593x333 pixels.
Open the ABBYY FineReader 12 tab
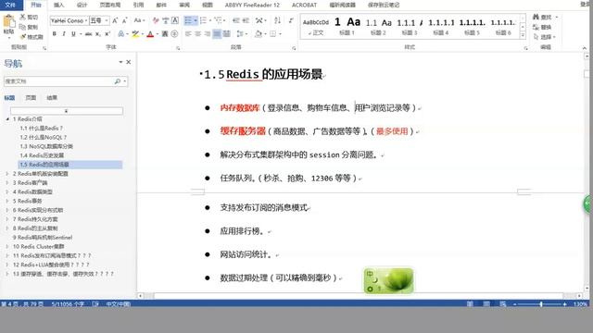point(252,5)
